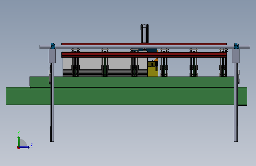
Task: Select the left gray vertical support leg
Action: point(52,102)
